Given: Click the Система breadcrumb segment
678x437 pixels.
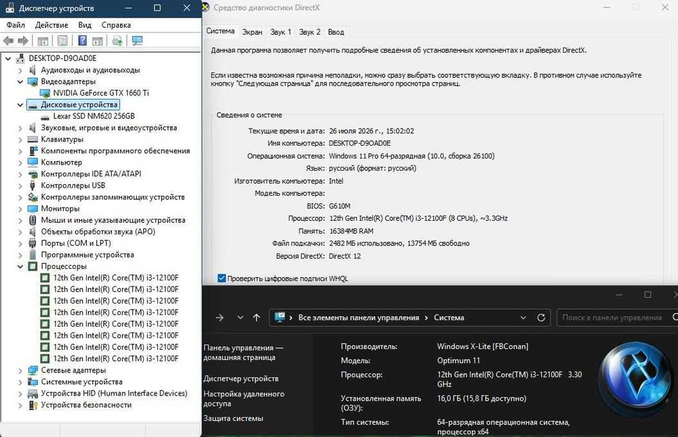Looking at the screenshot, I should click(x=449, y=318).
